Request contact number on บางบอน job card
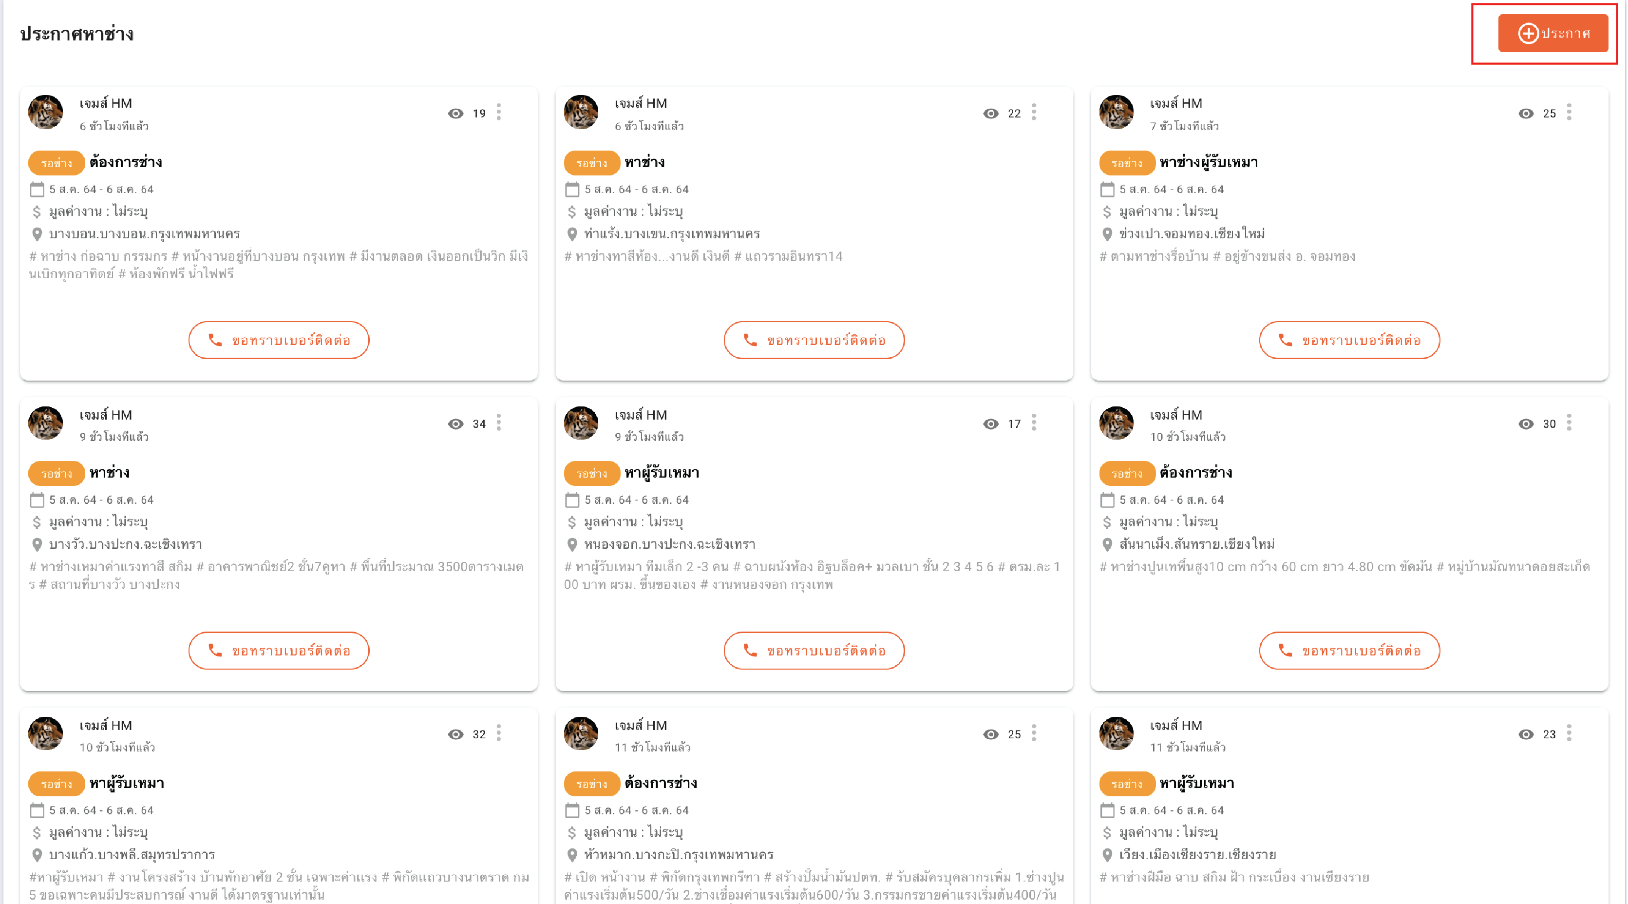Screen dimensions: 1628x904 (279, 340)
